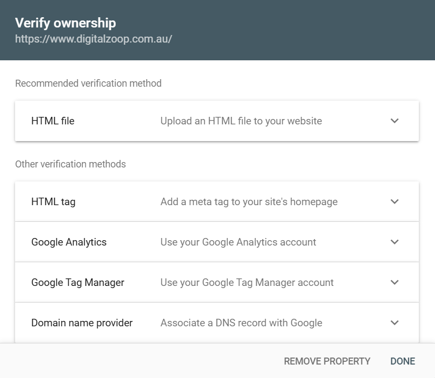The height and width of the screenshot is (378, 435).
Task: Expand the HTML tag chevron arrow
Action: (395, 201)
